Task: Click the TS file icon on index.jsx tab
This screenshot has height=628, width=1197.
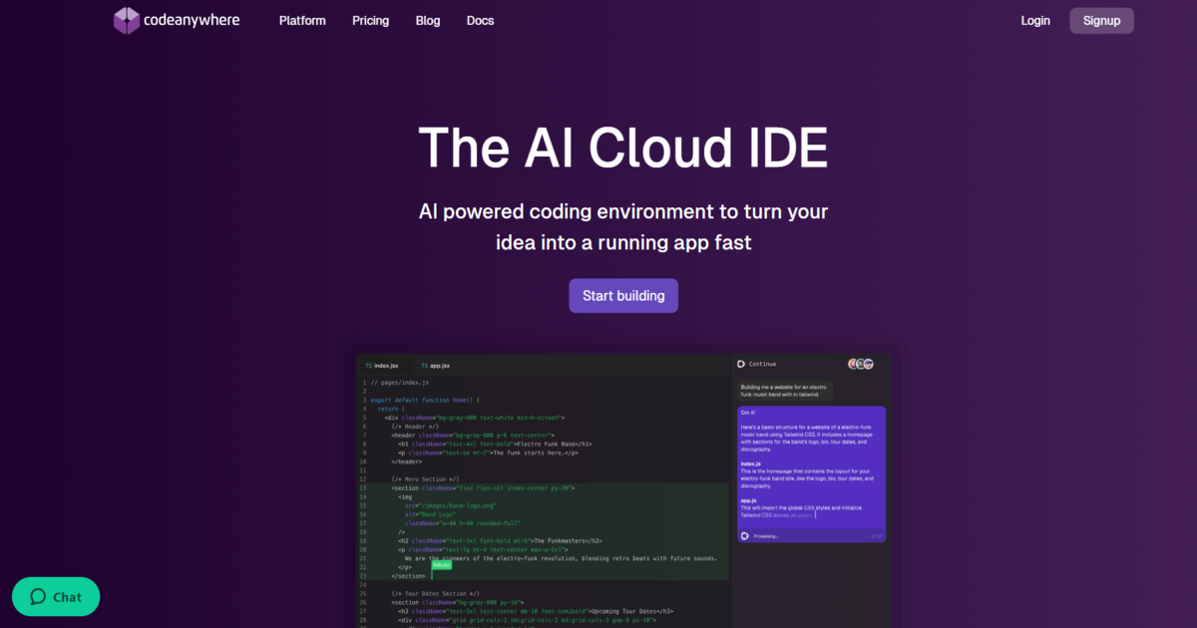Action: 368,365
